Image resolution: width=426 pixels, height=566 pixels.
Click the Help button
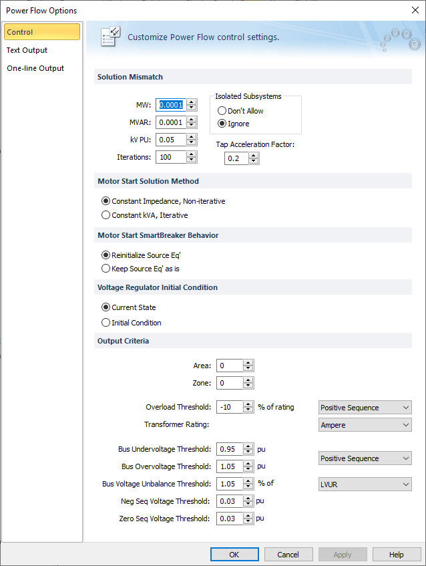396,555
